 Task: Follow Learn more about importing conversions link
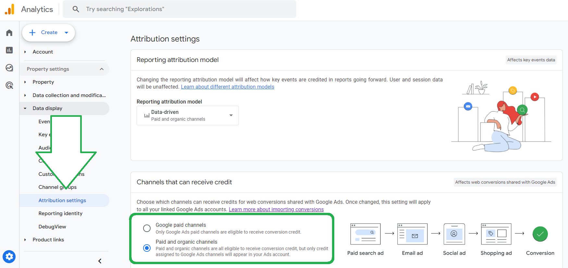point(276,210)
